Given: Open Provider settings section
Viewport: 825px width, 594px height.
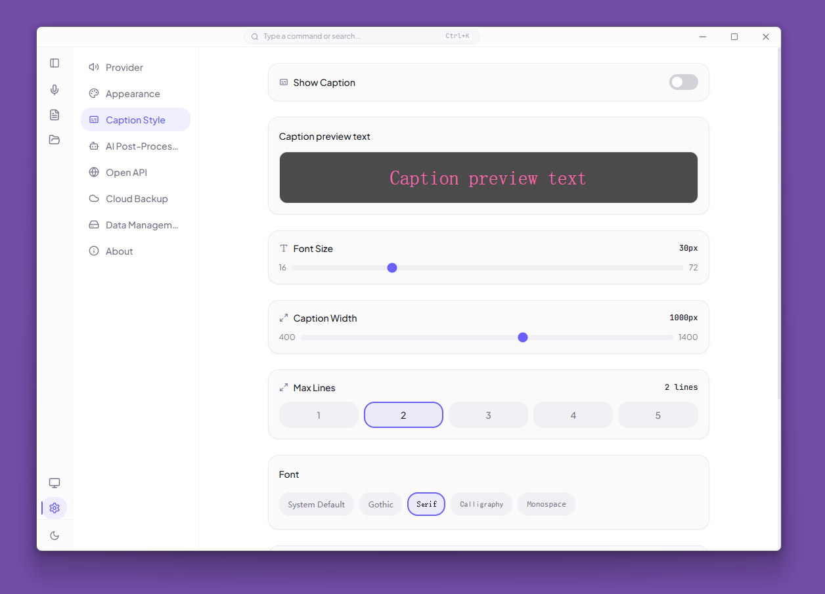Looking at the screenshot, I should (x=135, y=68).
